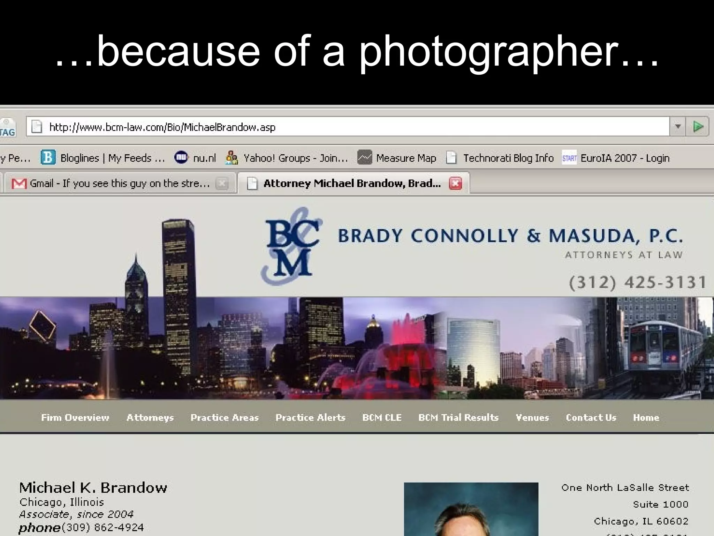Image resolution: width=714 pixels, height=536 pixels.
Task: Open Yahoo! Groups bookmark
Action: pyautogui.click(x=287, y=158)
